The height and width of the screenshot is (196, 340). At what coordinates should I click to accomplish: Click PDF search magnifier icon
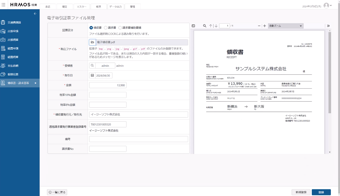(205, 26)
